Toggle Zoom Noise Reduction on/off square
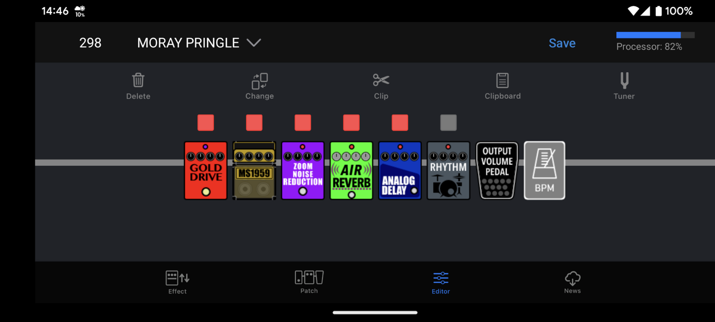 pos(303,123)
